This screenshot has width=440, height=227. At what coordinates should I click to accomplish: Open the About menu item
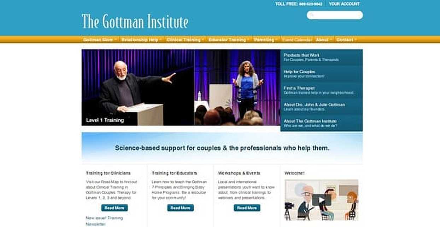(323, 40)
